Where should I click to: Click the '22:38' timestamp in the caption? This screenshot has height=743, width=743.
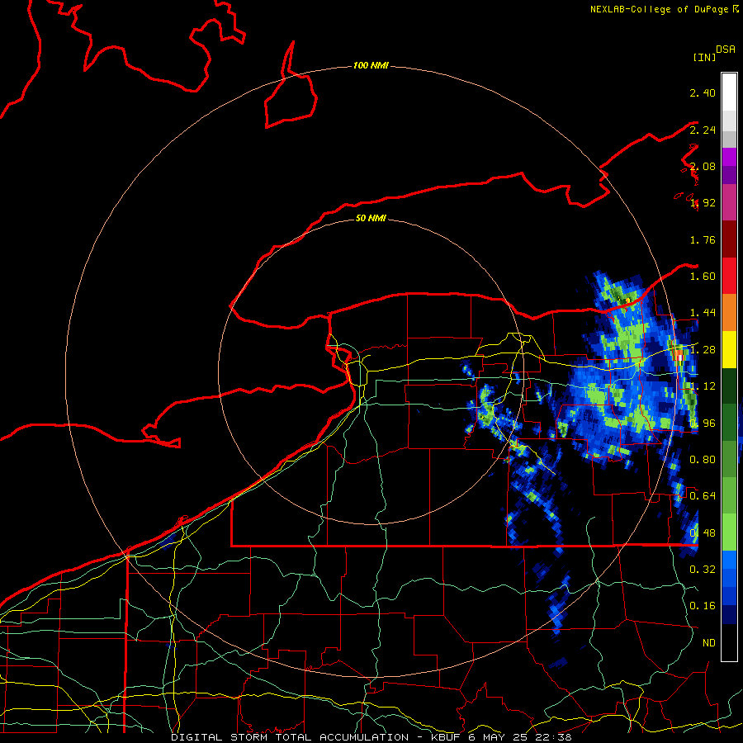(x=553, y=737)
